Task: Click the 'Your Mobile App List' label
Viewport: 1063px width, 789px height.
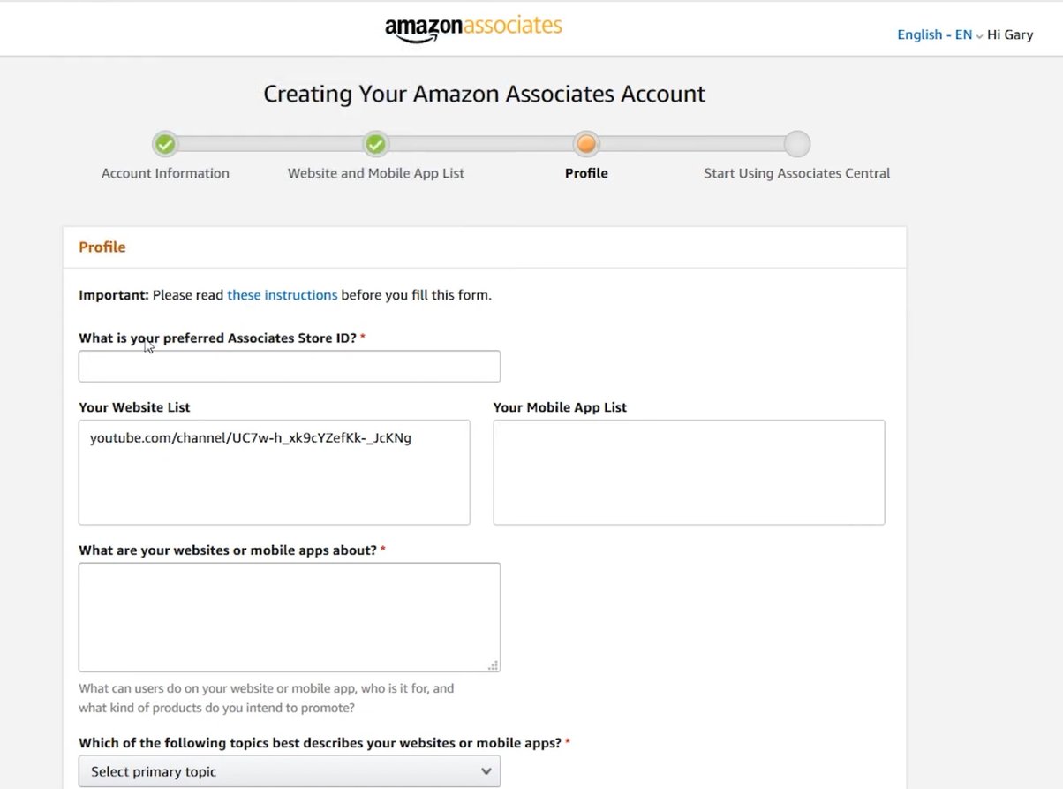Action: pyautogui.click(x=561, y=407)
